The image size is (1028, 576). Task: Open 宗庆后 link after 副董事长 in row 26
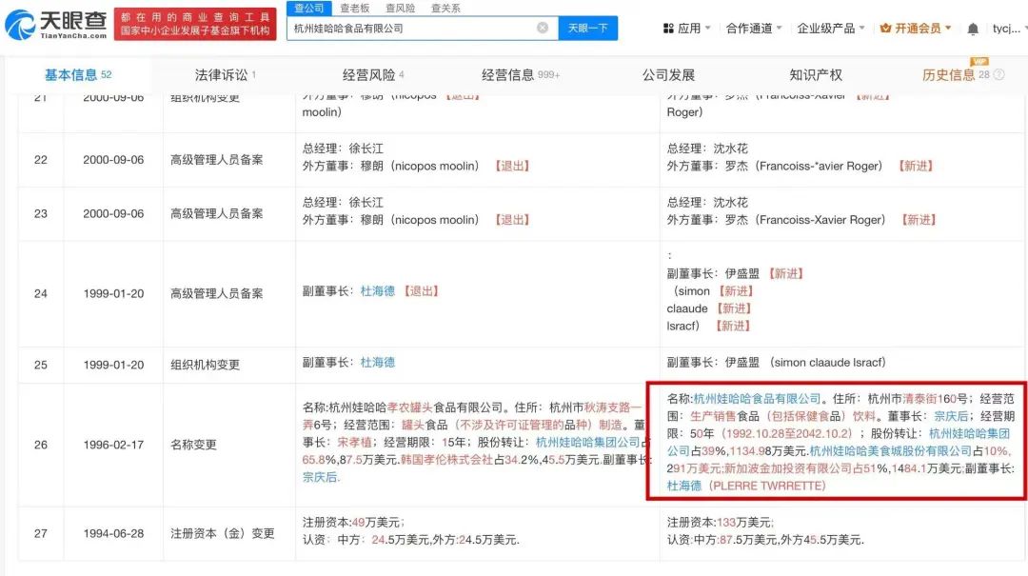pos(319,477)
